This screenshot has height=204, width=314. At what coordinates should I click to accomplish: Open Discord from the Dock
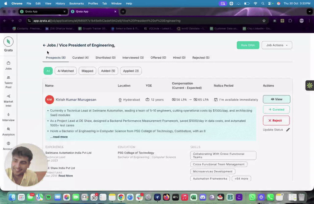pyautogui.click(x=203, y=197)
